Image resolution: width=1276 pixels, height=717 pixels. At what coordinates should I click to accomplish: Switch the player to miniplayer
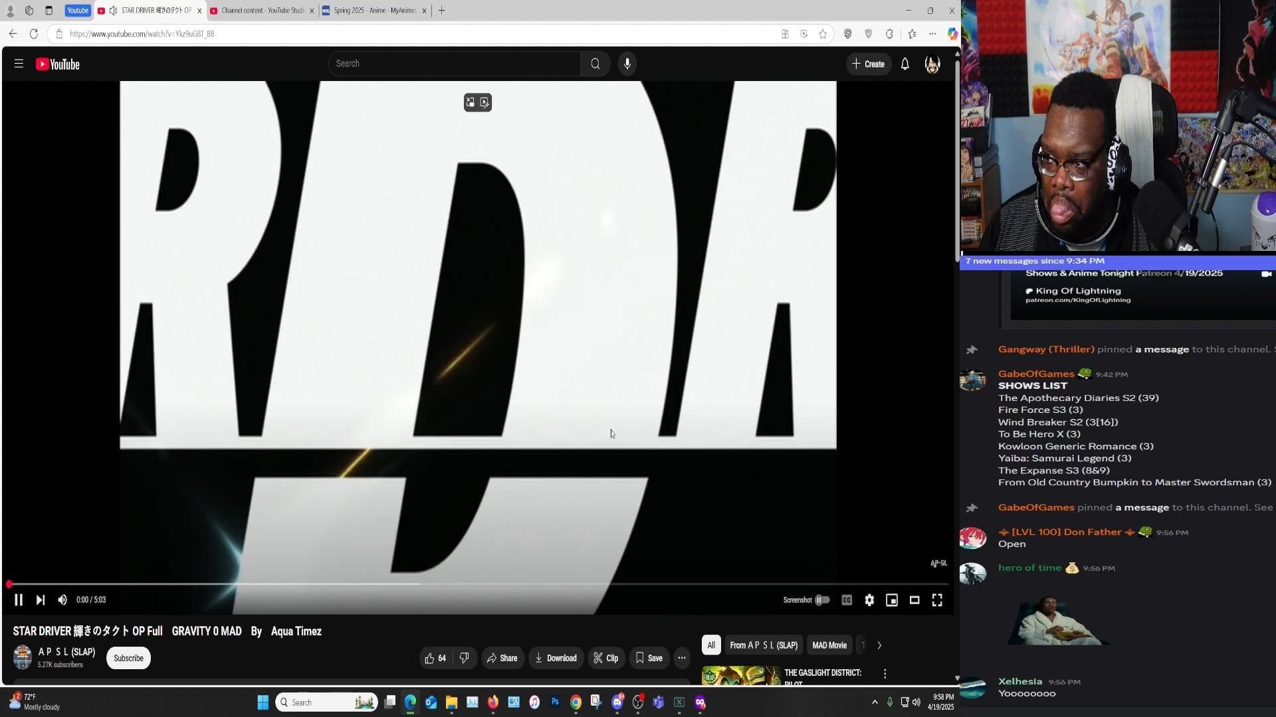[892, 600]
